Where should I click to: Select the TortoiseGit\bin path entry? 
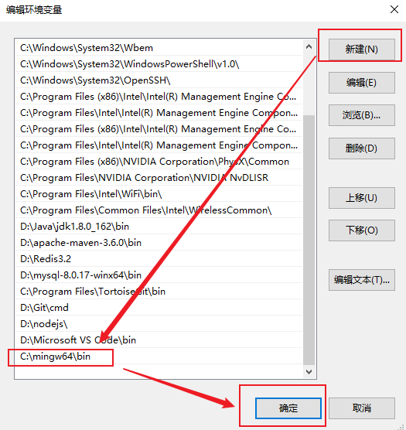point(159,292)
